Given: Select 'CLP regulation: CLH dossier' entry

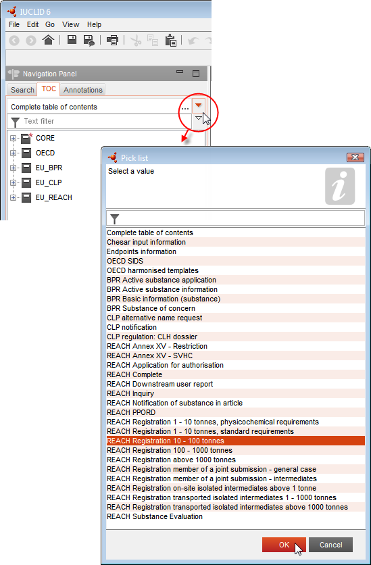Looking at the screenshot, I should [236, 337].
